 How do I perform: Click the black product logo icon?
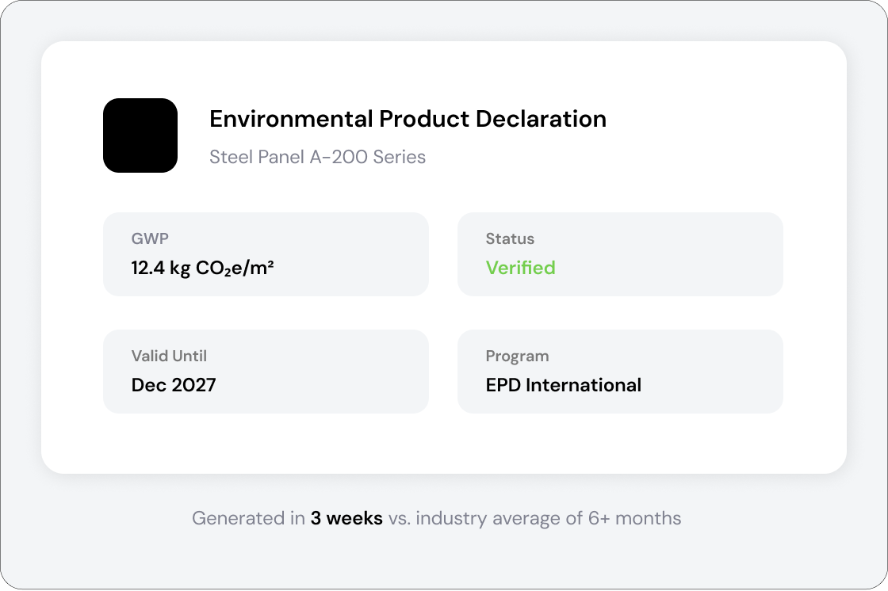140,135
